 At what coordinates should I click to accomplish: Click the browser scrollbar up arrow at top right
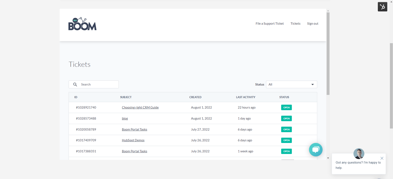tap(391, 2)
